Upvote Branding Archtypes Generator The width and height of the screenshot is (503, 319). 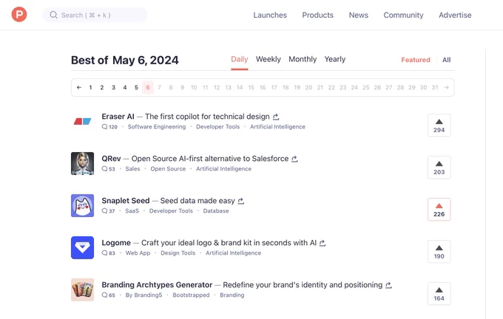click(x=439, y=294)
